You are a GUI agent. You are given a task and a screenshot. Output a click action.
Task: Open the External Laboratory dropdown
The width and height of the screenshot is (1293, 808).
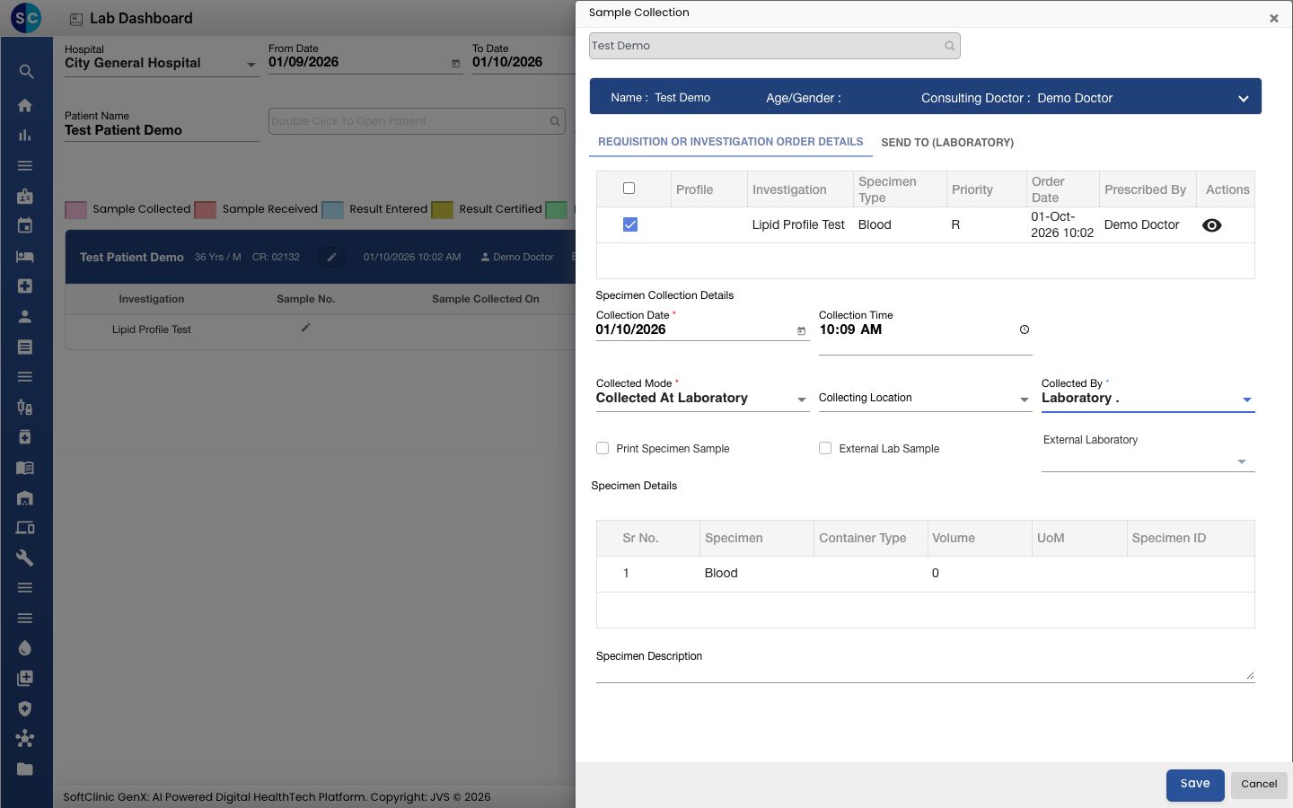click(1148, 461)
